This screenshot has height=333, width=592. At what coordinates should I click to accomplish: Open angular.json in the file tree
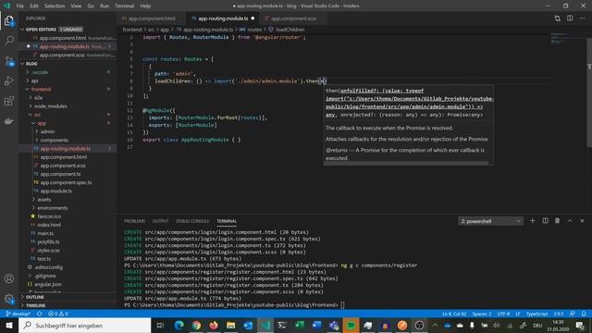[48, 284]
